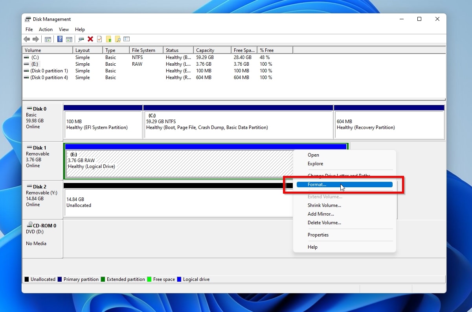Viewport: 472px width, 312px height.
Task: Click the Back navigation arrow
Action: tap(26, 39)
